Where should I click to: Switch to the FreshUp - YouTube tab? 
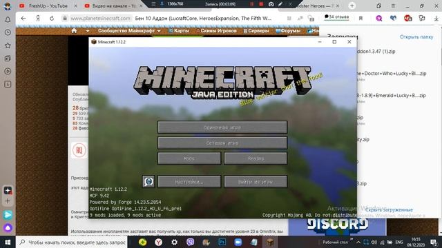point(48,6)
